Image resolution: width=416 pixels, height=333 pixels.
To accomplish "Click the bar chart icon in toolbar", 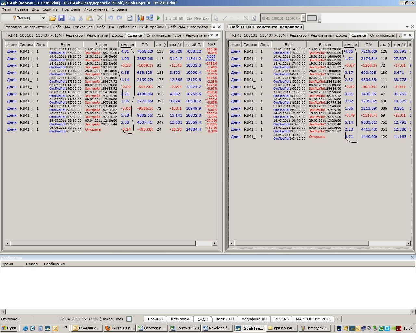I will pyautogui.click(x=140, y=18).
